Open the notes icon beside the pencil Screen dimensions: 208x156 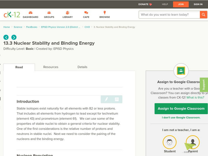click(116, 99)
